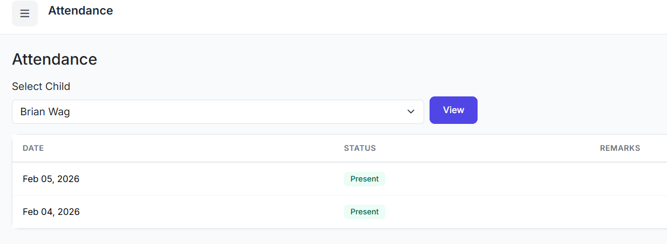This screenshot has width=667, height=244.
Task: Select the Feb 05, 2026 date cell
Action: coord(51,179)
